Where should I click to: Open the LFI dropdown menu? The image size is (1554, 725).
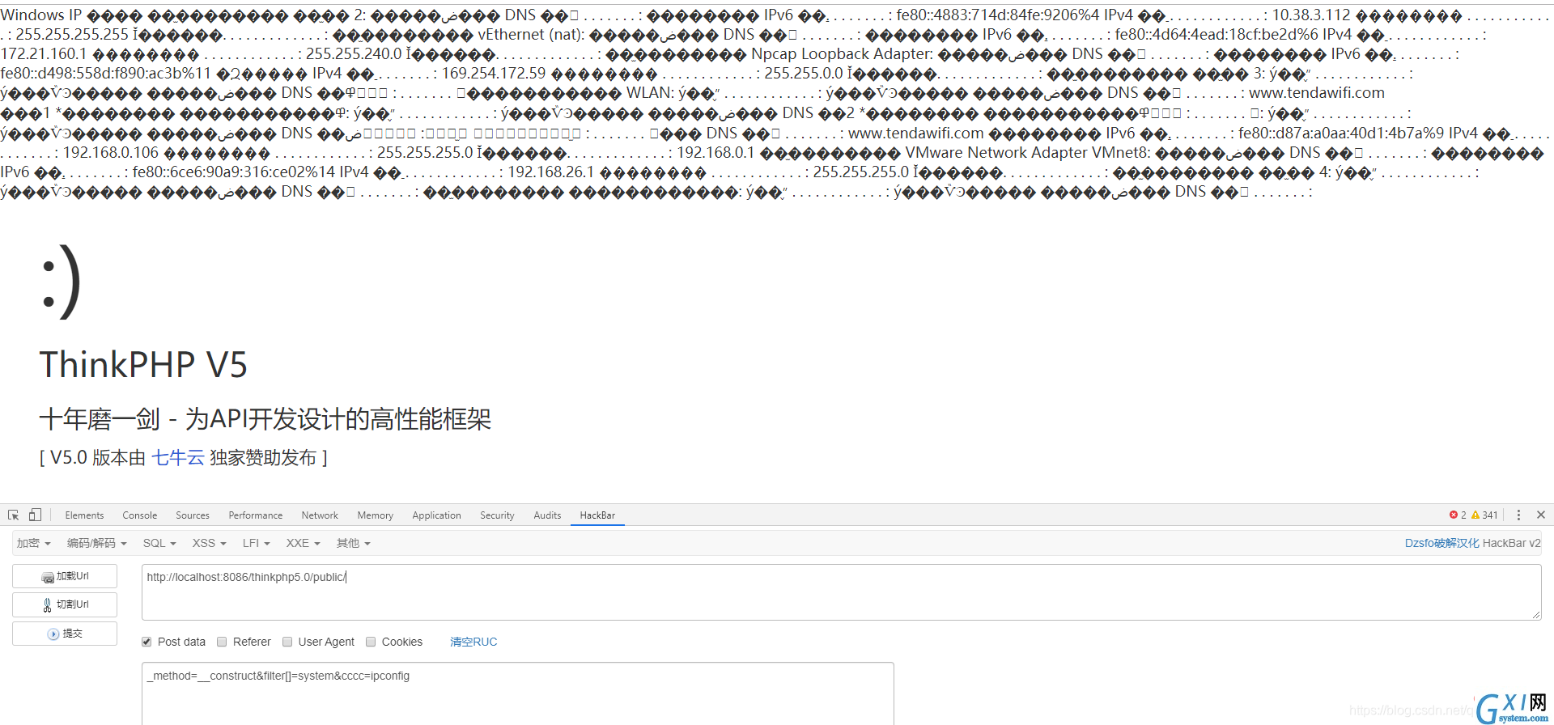coord(256,543)
